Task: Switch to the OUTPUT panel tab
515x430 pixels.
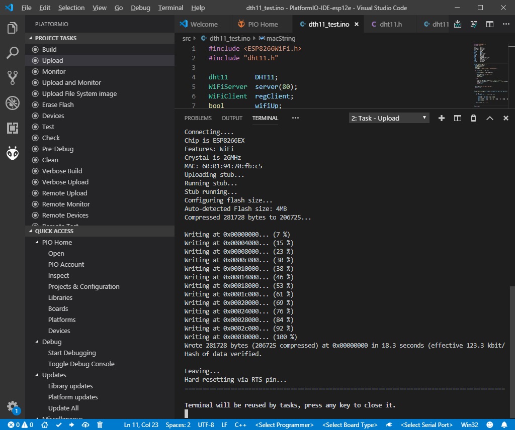Action: 232,118
